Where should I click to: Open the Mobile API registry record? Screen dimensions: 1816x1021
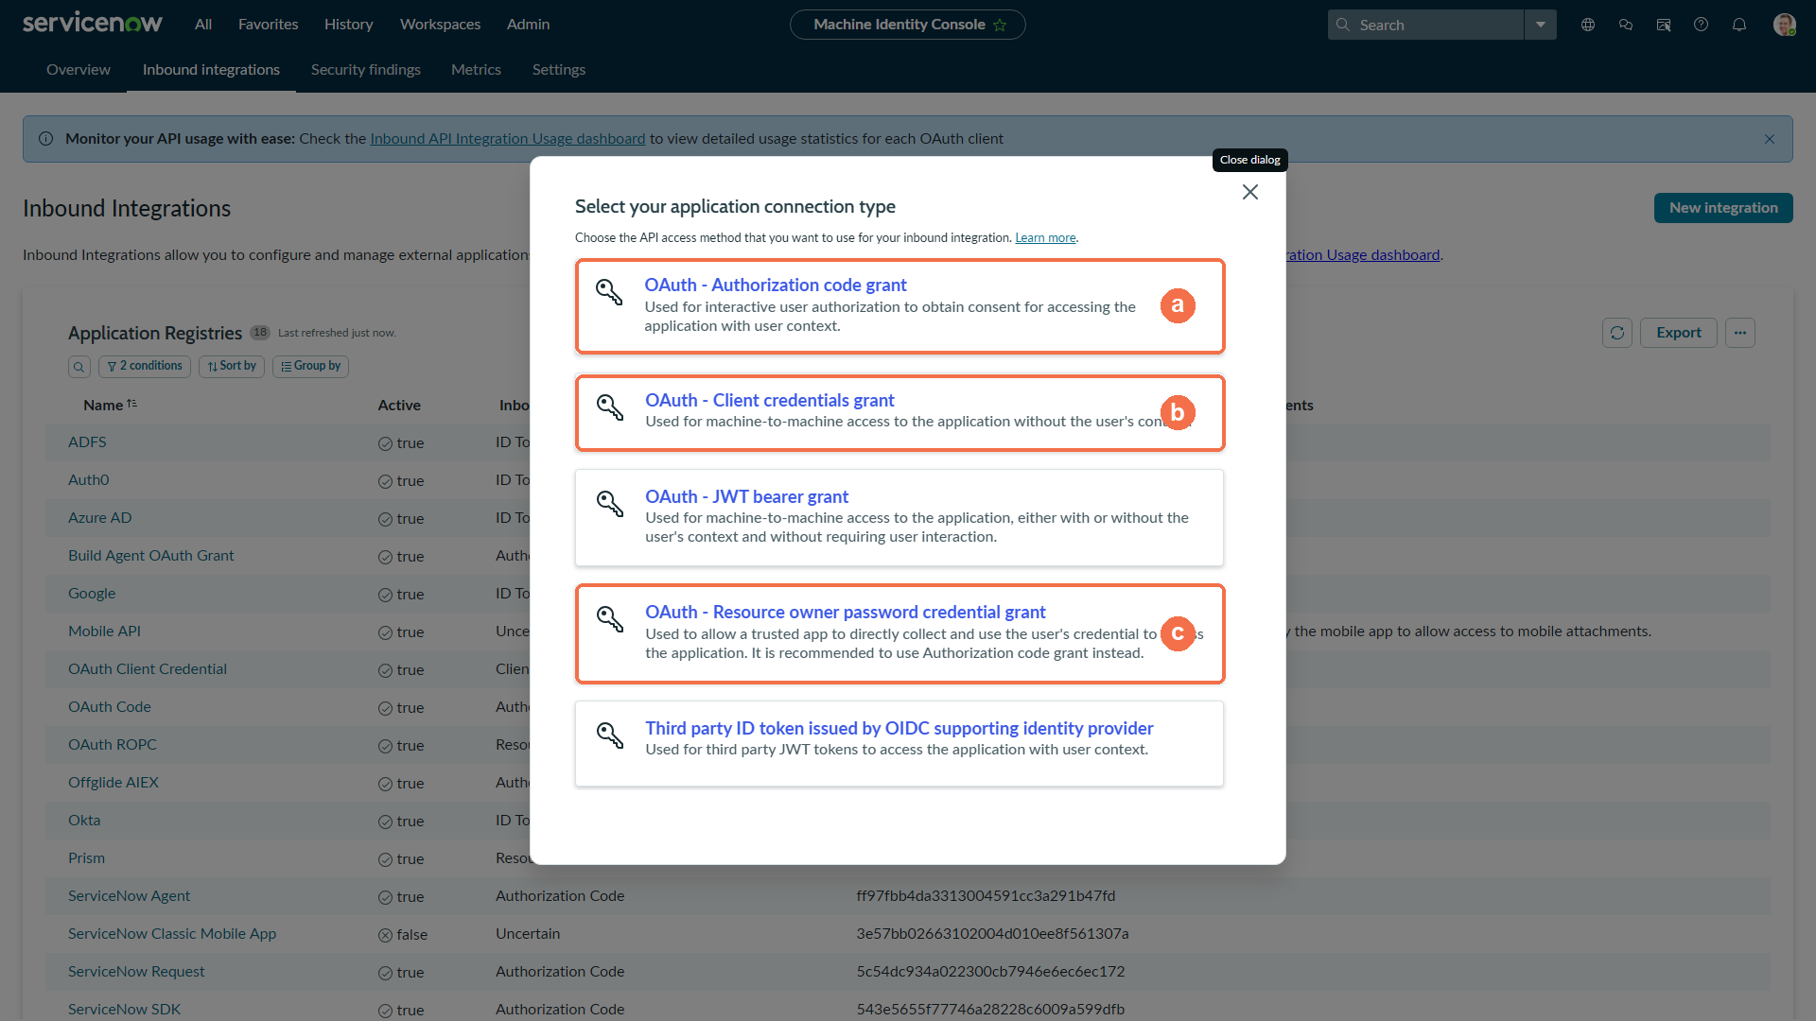104,632
